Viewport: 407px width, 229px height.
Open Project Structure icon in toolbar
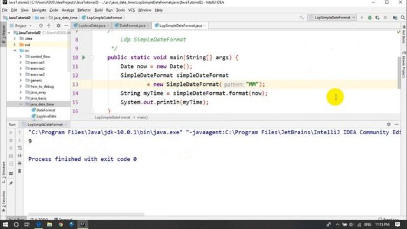395,18
